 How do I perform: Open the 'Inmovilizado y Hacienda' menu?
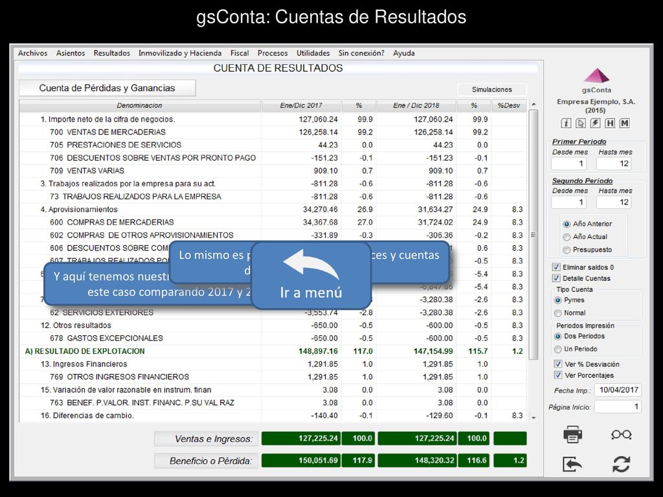click(x=180, y=53)
